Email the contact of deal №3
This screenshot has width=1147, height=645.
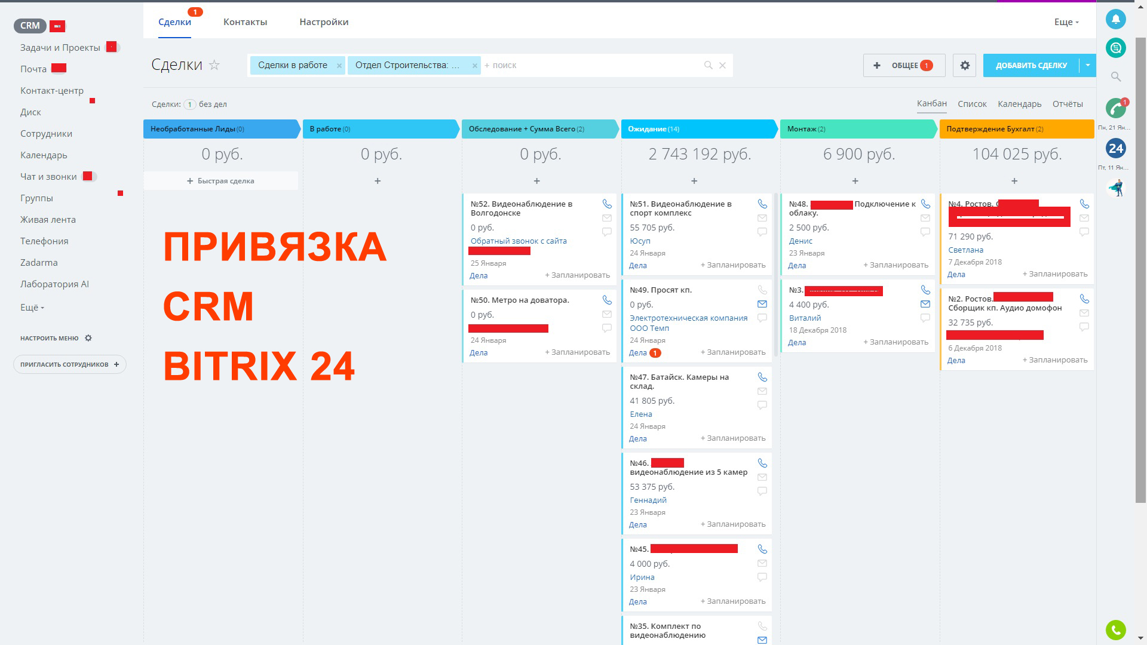(x=925, y=304)
